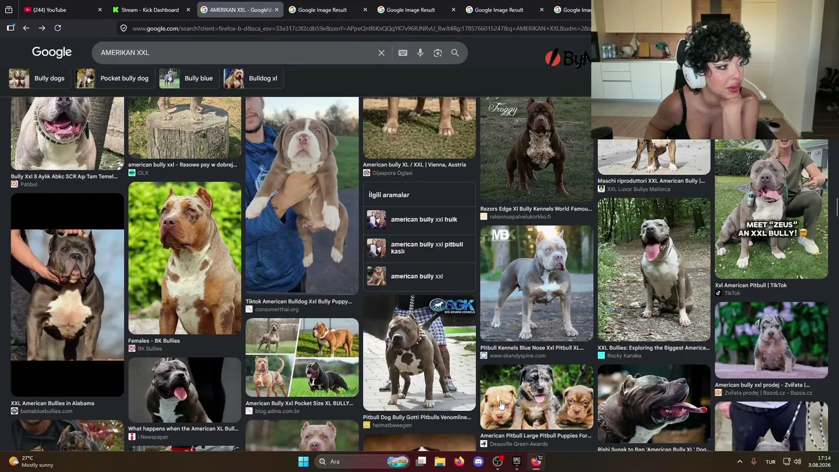Open File Explorer from the taskbar

click(440, 462)
